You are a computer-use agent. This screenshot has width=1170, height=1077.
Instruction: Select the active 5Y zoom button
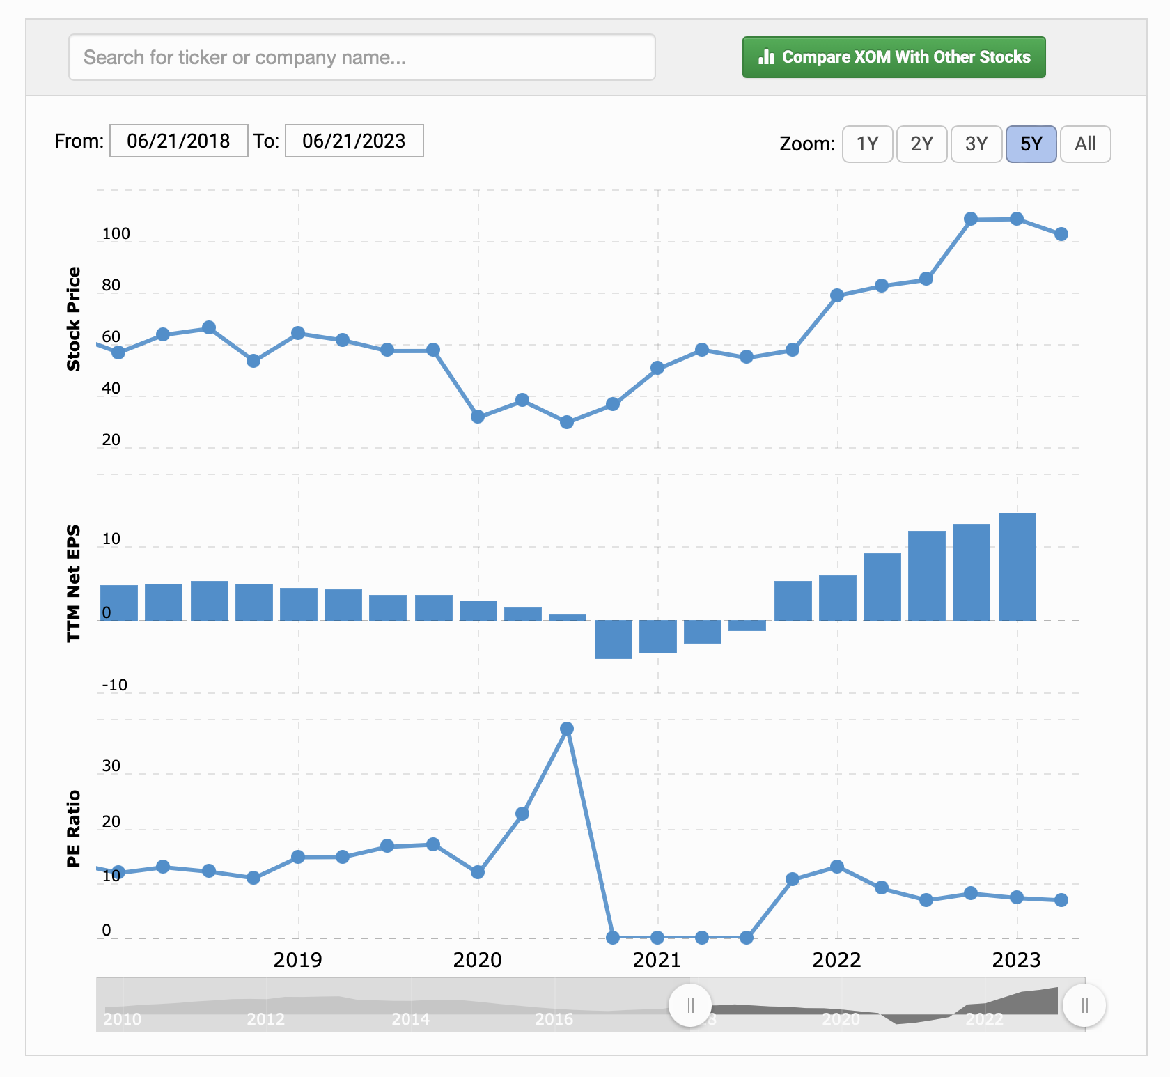tap(1031, 144)
